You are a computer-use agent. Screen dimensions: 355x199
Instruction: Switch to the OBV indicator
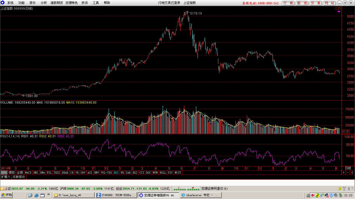pyautogui.click(x=83, y=172)
